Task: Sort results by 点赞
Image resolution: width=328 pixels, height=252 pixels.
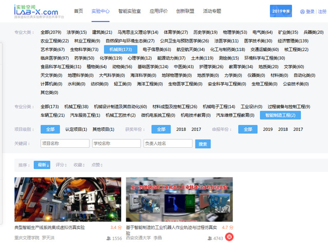Action: (97, 165)
